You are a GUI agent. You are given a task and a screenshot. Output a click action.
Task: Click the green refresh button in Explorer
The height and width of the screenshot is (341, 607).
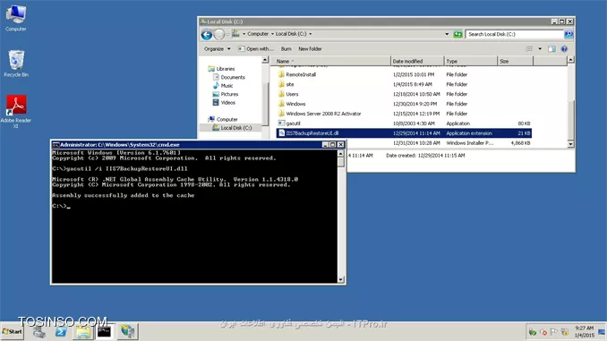pos(457,34)
